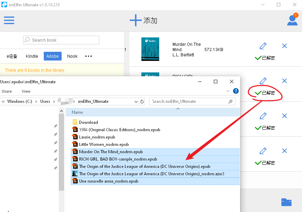Sort by the Name column header
This screenshot has width=302, height=212.
tap(77, 112)
